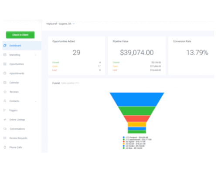Click the Appointment legend label text
This screenshot has height=174, width=218.
tap(139, 140)
